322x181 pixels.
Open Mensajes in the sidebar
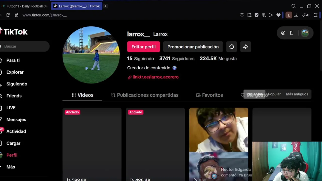(16, 119)
